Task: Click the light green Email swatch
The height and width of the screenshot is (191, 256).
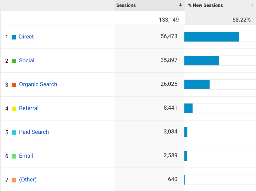Action: [14, 156]
